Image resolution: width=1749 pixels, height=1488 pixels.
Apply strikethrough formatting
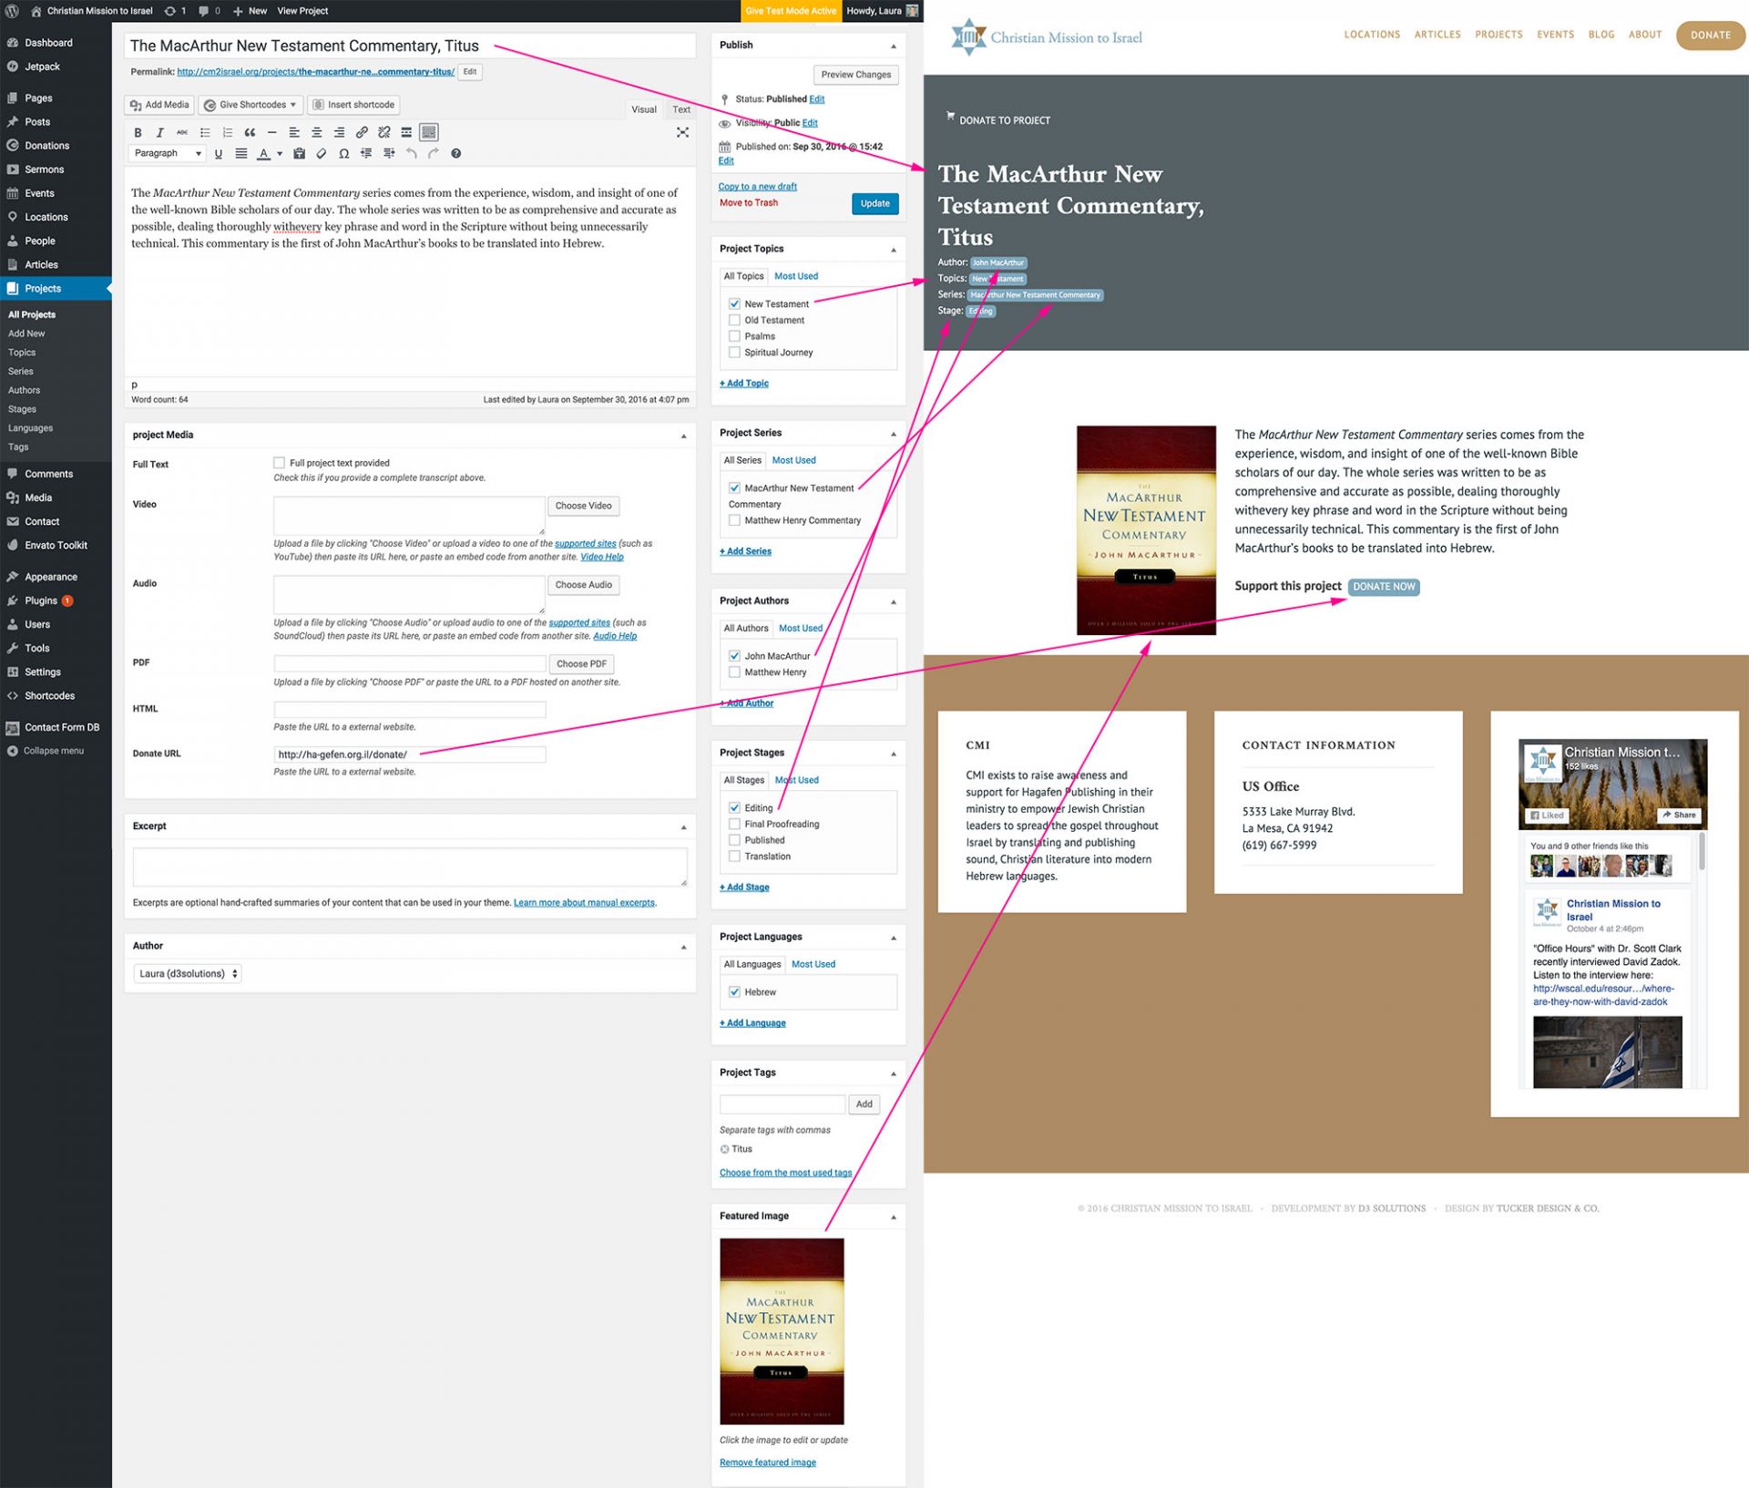182,133
